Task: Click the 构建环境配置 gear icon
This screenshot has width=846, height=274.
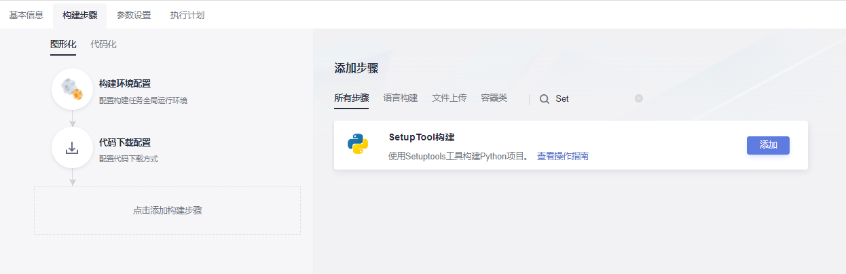Action: 72,89
